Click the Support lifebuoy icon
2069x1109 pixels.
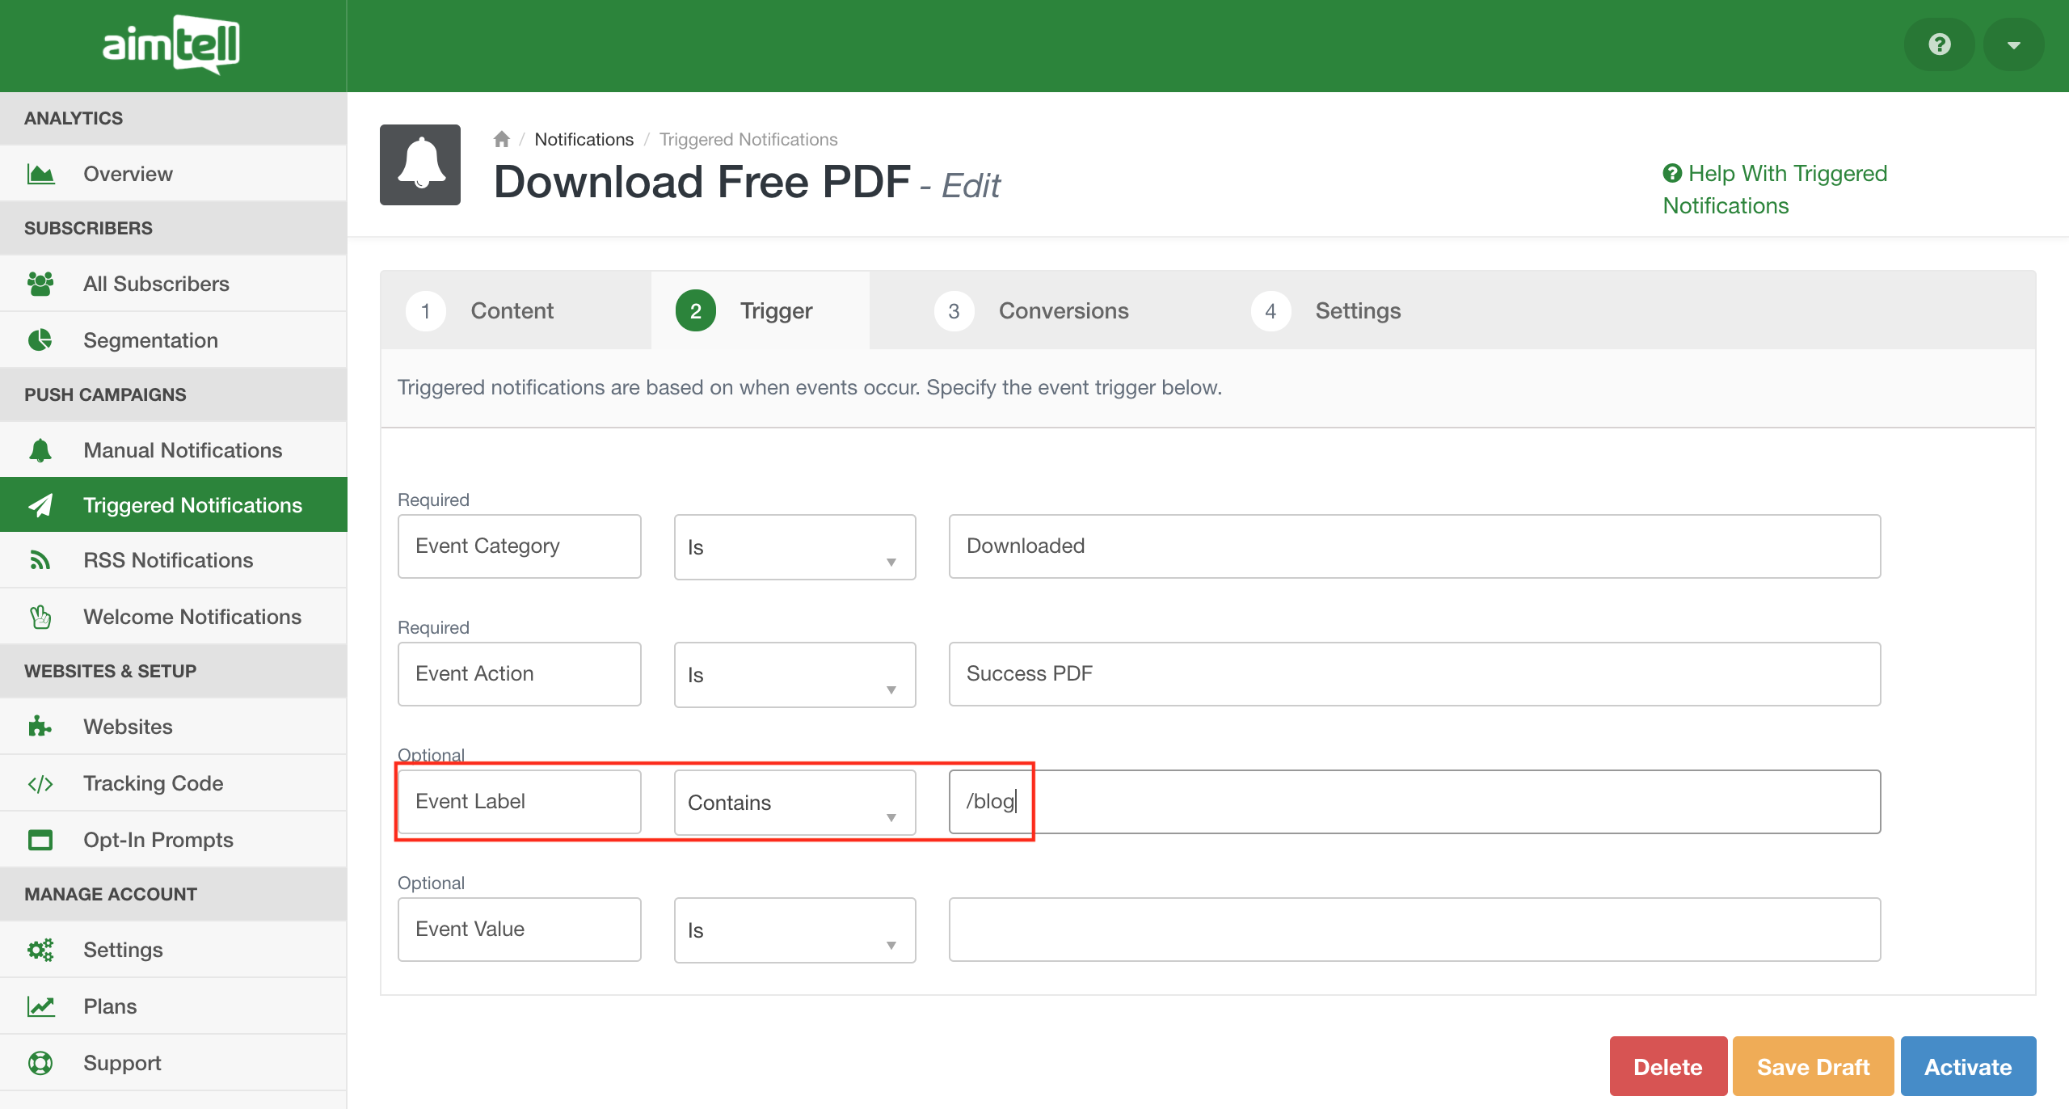click(40, 1063)
